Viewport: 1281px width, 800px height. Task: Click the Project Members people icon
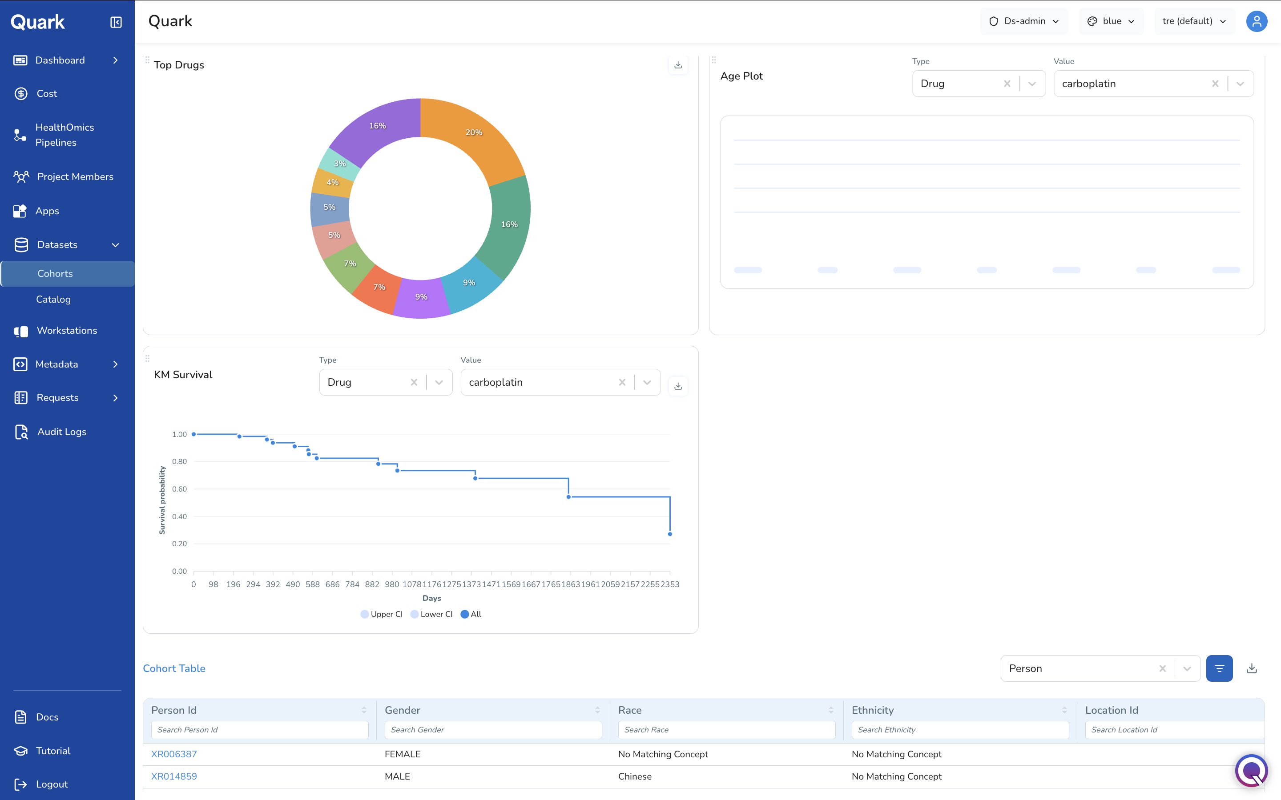click(x=21, y=177)
